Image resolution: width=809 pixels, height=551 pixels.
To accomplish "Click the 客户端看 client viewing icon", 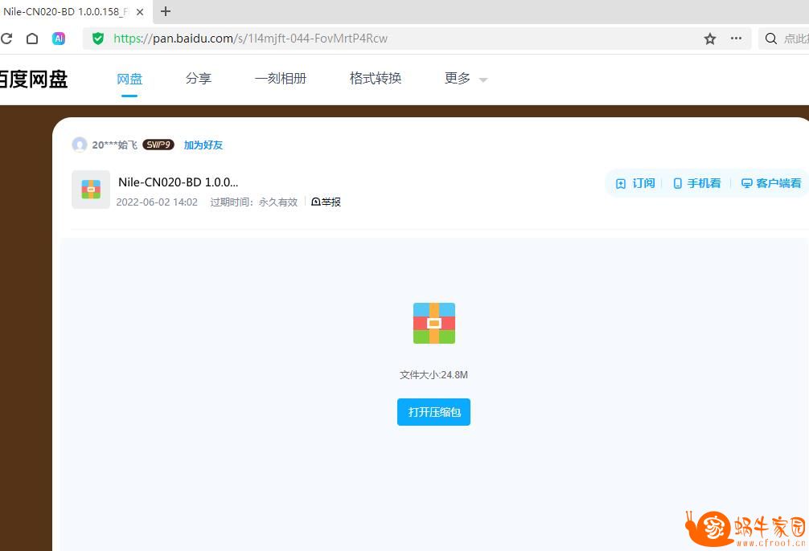I will (745, 182).
